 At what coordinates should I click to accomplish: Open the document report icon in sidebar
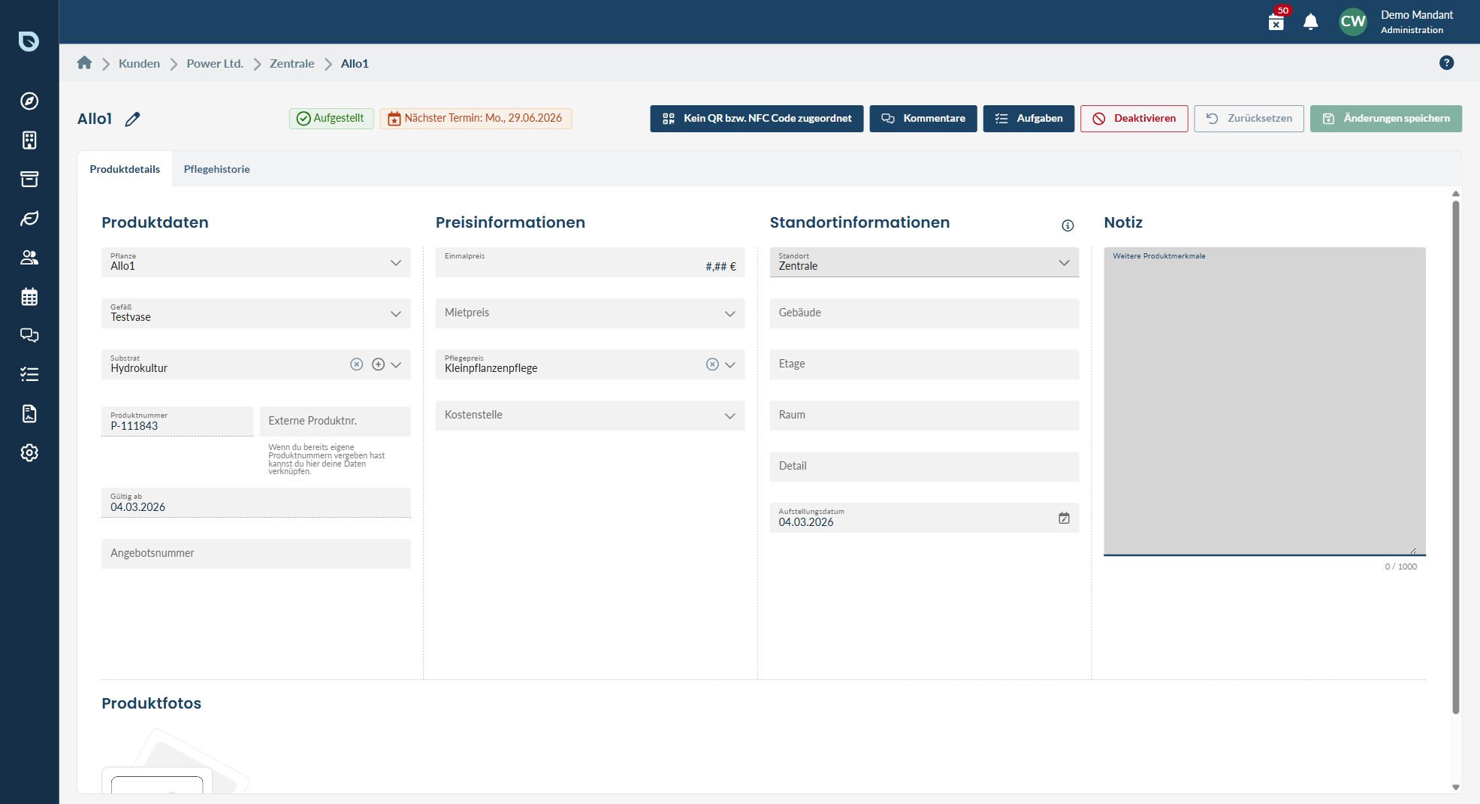29,414
